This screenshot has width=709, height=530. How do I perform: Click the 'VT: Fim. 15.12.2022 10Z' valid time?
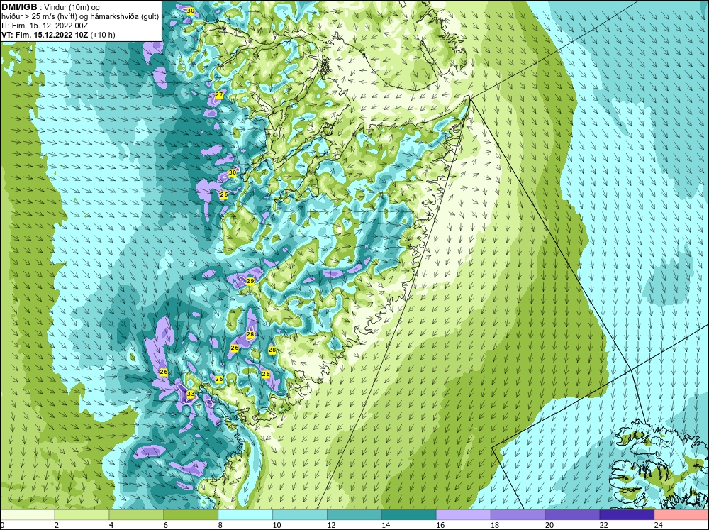[45, 35]
